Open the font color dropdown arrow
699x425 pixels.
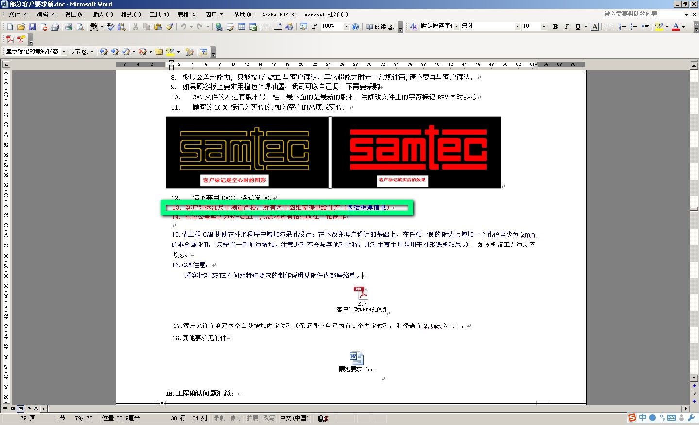tap(683, 27)
